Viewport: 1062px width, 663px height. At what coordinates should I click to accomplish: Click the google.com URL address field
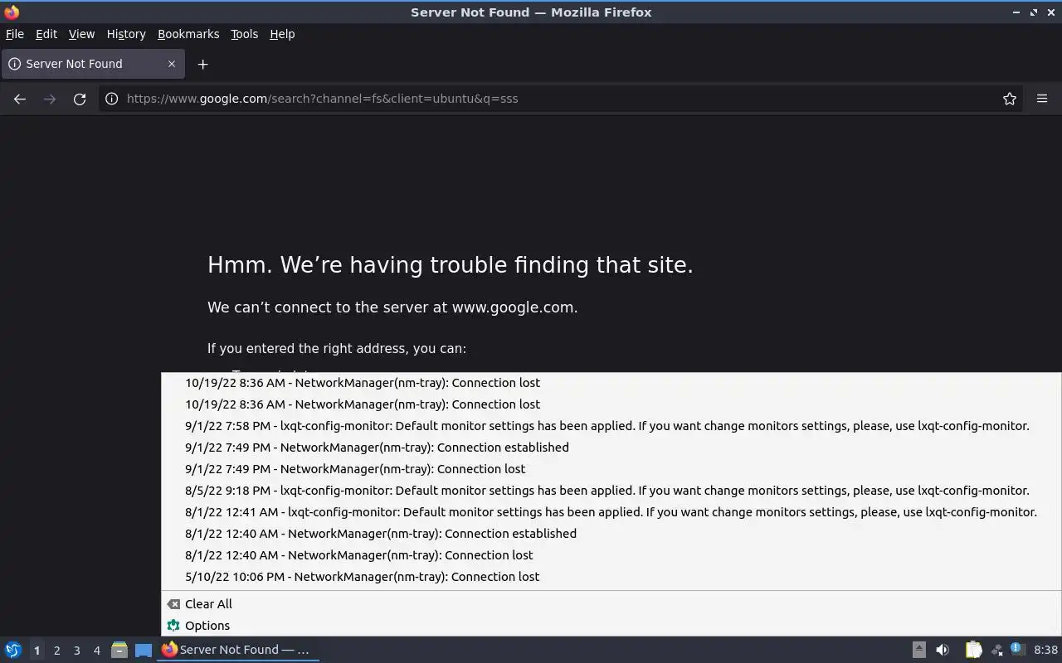point(548,99)
